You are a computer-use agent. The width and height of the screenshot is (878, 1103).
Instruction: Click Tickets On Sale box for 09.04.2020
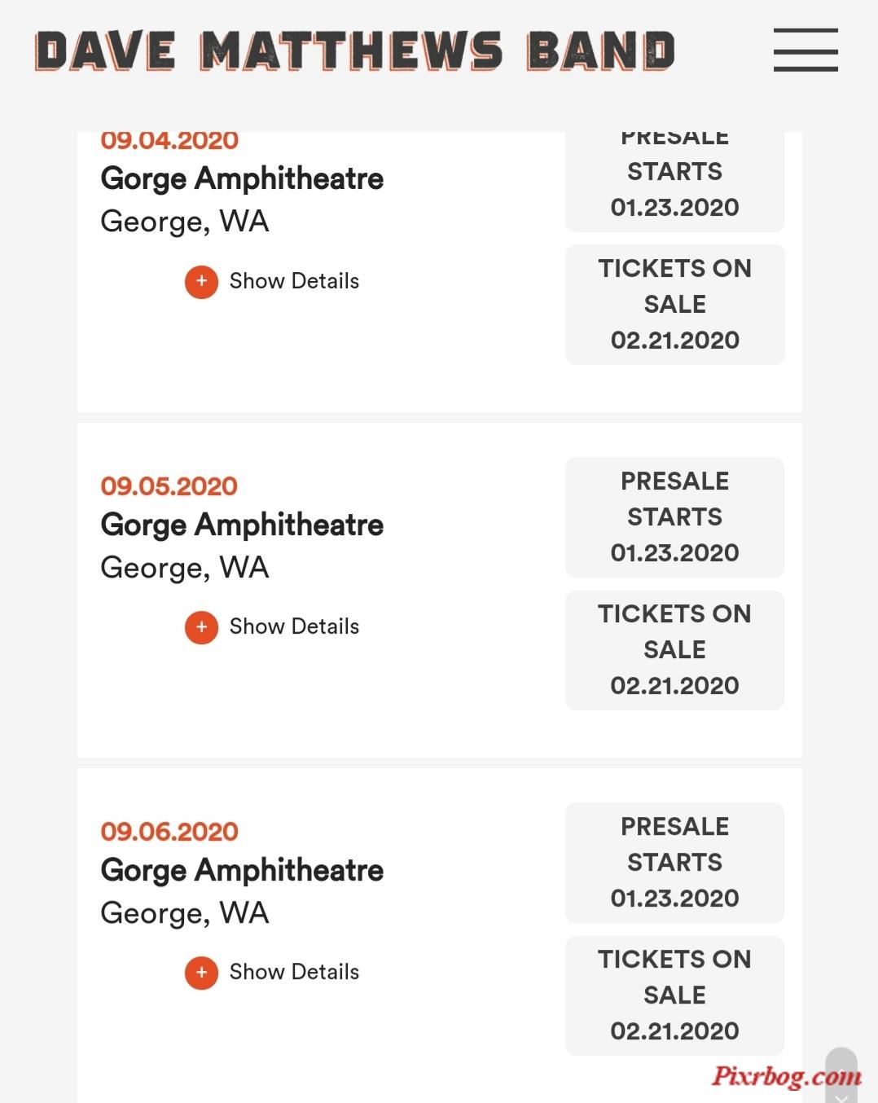coord(674,304)
